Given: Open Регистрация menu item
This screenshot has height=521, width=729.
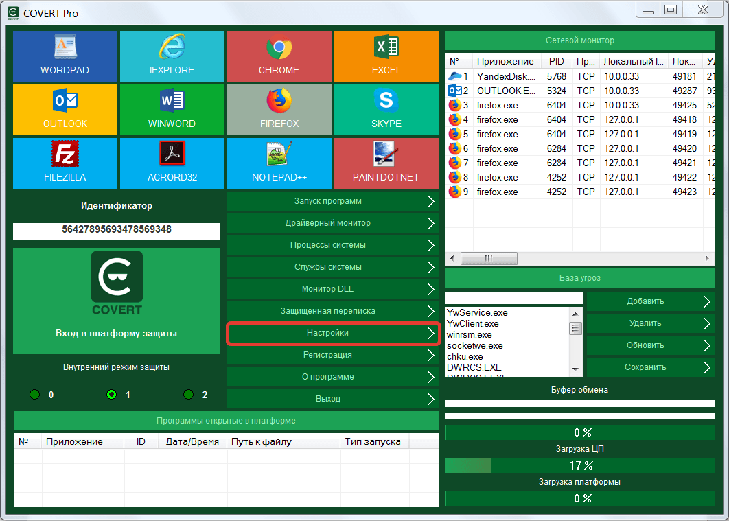Looking at the screenshot, I should [x=333, y=355].
